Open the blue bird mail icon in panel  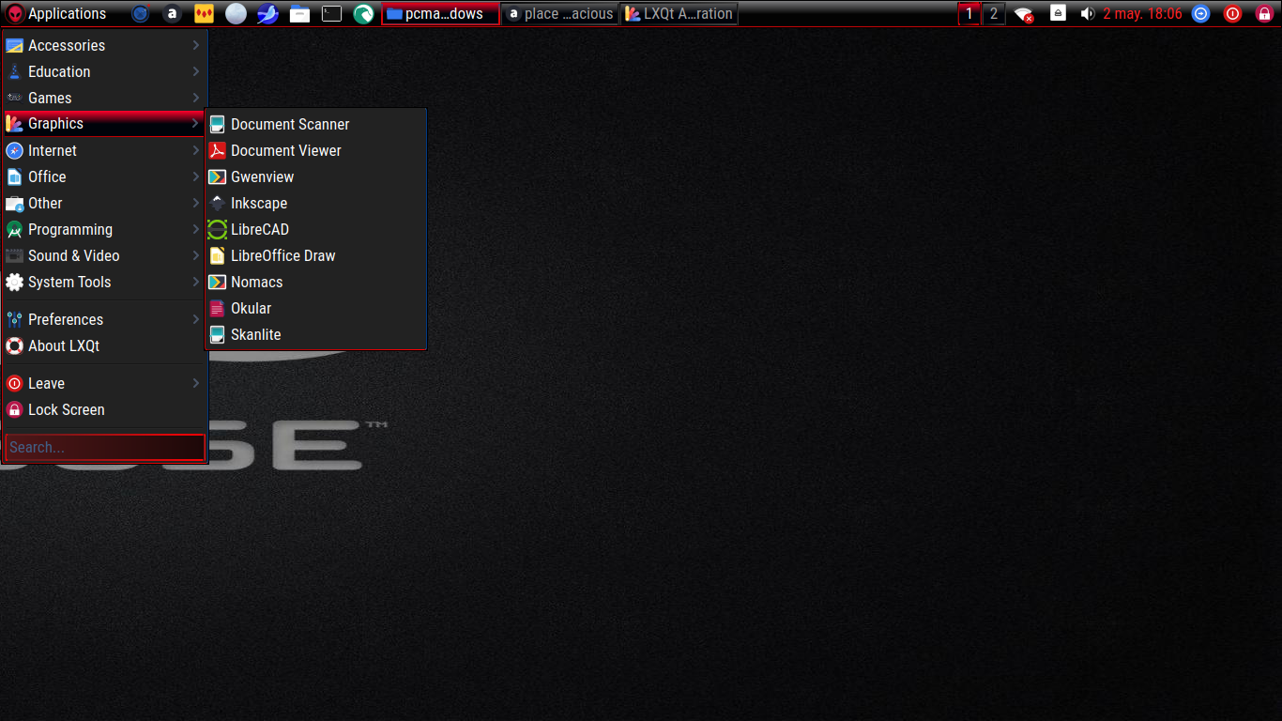[x=267, y=14]
